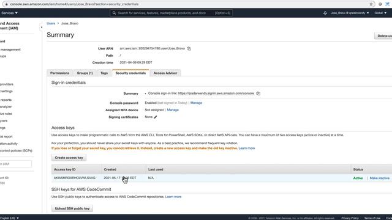Manage the assigned MFA device
Image resolution: width=392 pixels, height=220 pixels.
pyautogui.click(x=173, y=110)
